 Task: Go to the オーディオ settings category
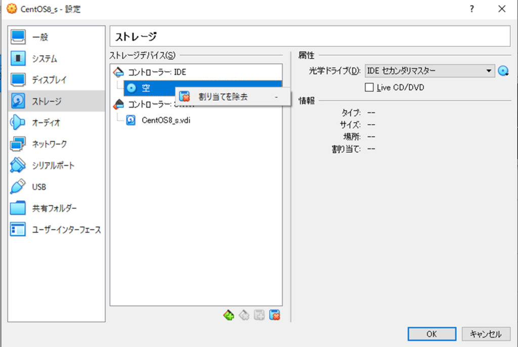point(57,122)
